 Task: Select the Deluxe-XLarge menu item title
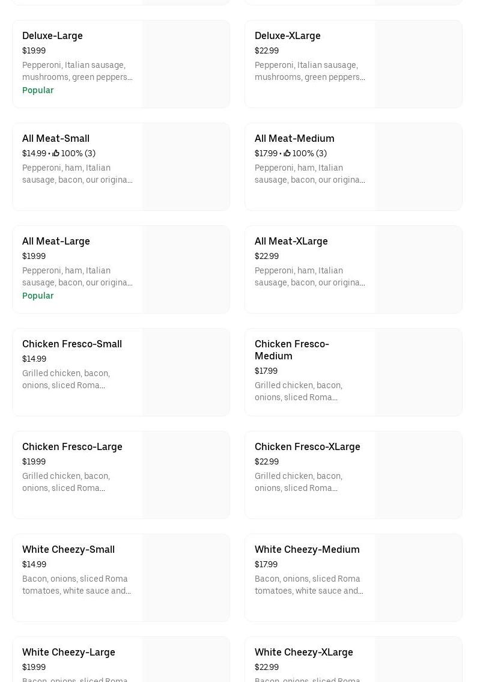[287, 36]
